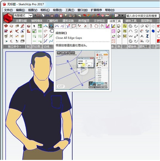Expand the 独立命令 group dropdown
This screenshot has width=160, height=161.
14,47
